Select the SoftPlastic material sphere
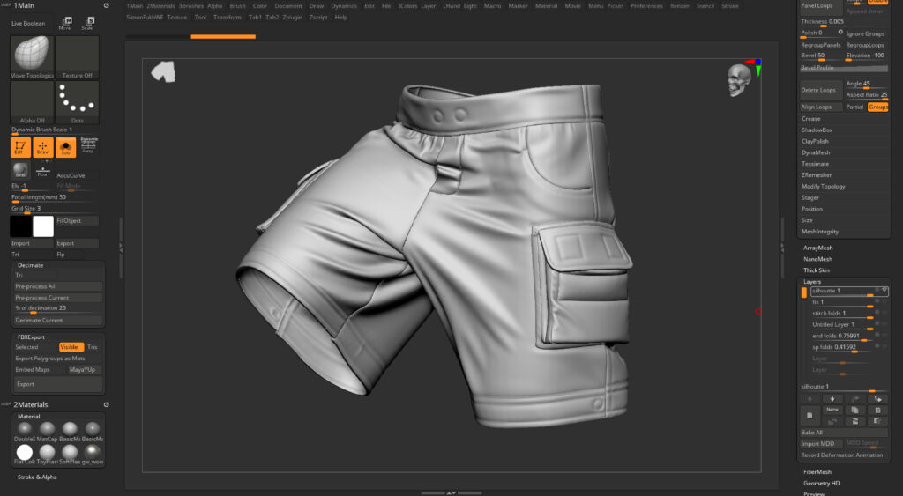The width and height of the screenshot is (903, 496). (70, 452)
